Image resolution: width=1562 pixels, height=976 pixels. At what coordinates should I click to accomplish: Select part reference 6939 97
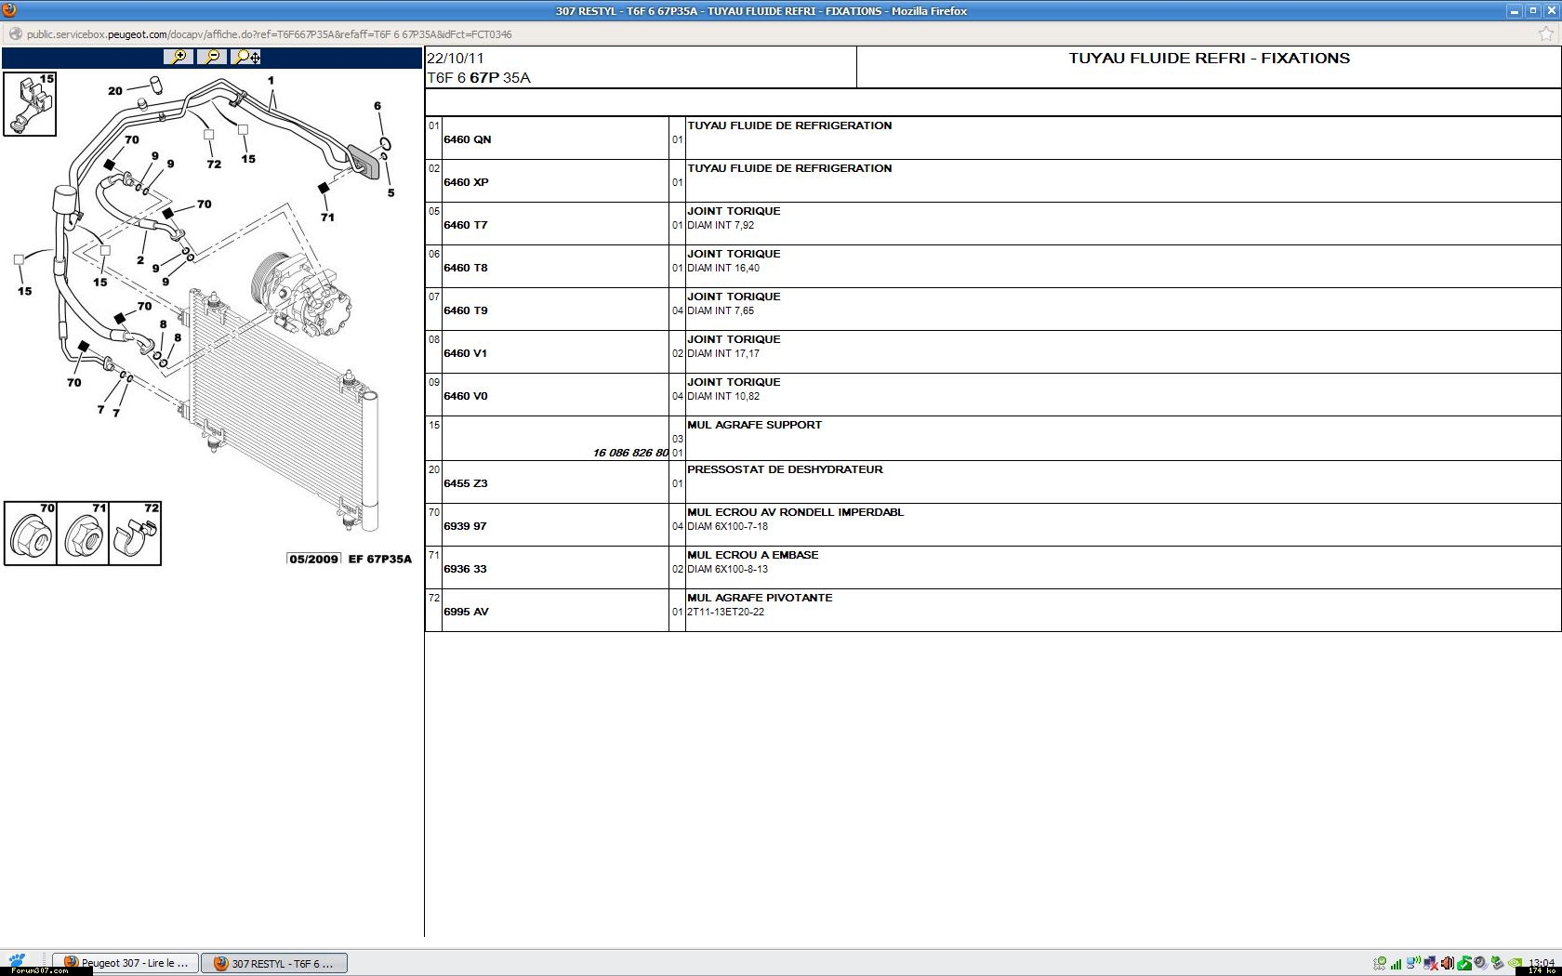coord(465,526)
